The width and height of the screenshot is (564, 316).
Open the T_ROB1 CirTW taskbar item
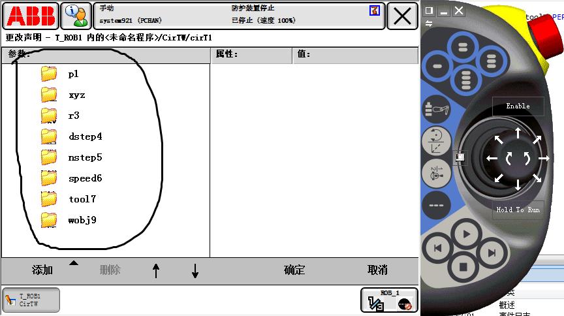tap(31, 300)
